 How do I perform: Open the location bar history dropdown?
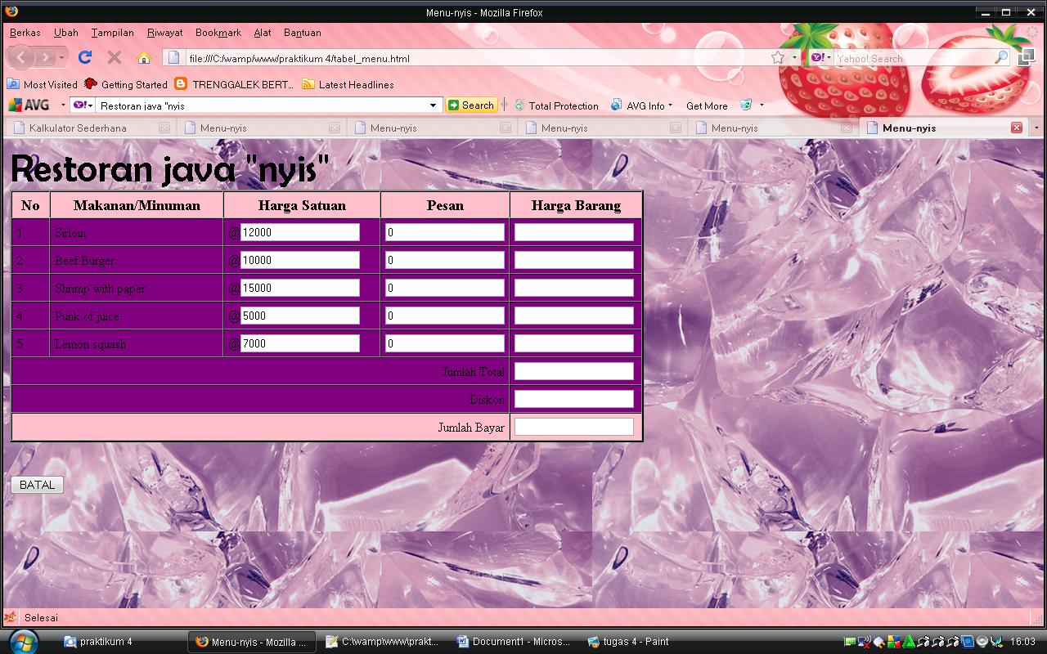[x=795, y=58]
